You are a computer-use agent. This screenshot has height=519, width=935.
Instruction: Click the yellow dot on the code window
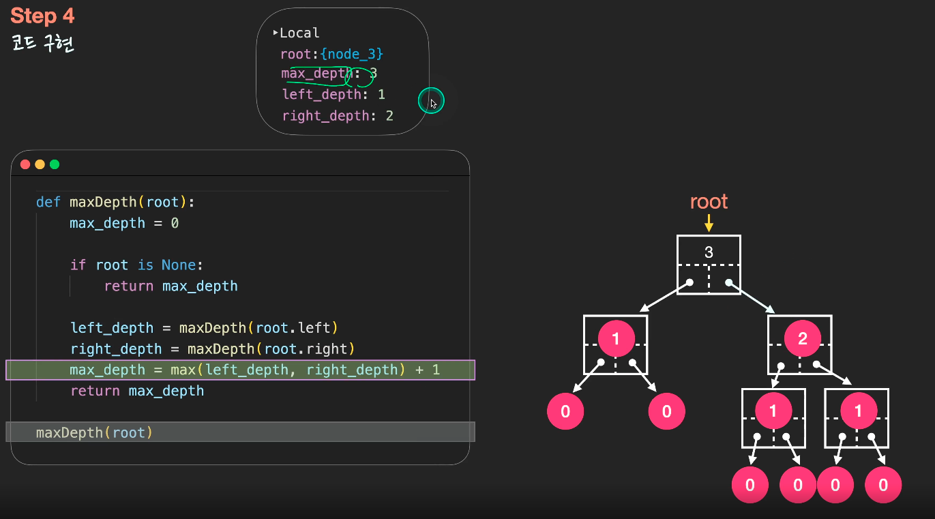pos(40,164)
